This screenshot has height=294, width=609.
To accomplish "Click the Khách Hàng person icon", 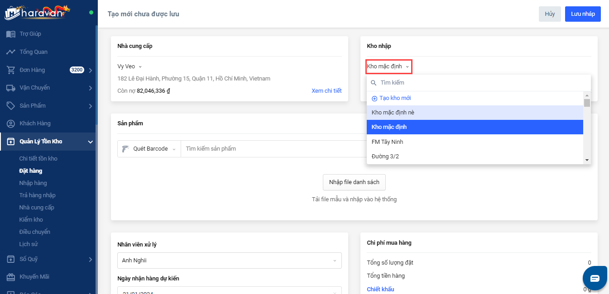I will tap(11, 123).
